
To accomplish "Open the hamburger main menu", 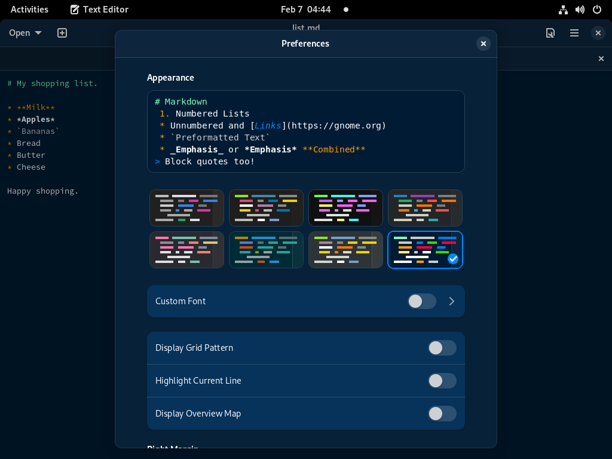I will coord(574,33).
